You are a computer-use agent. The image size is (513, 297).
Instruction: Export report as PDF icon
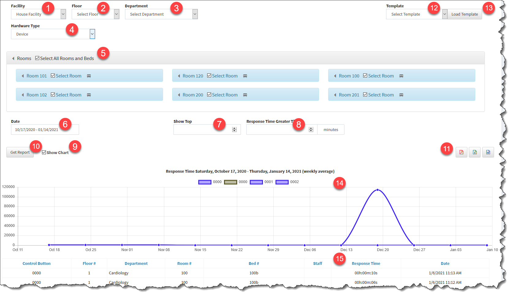461,152
